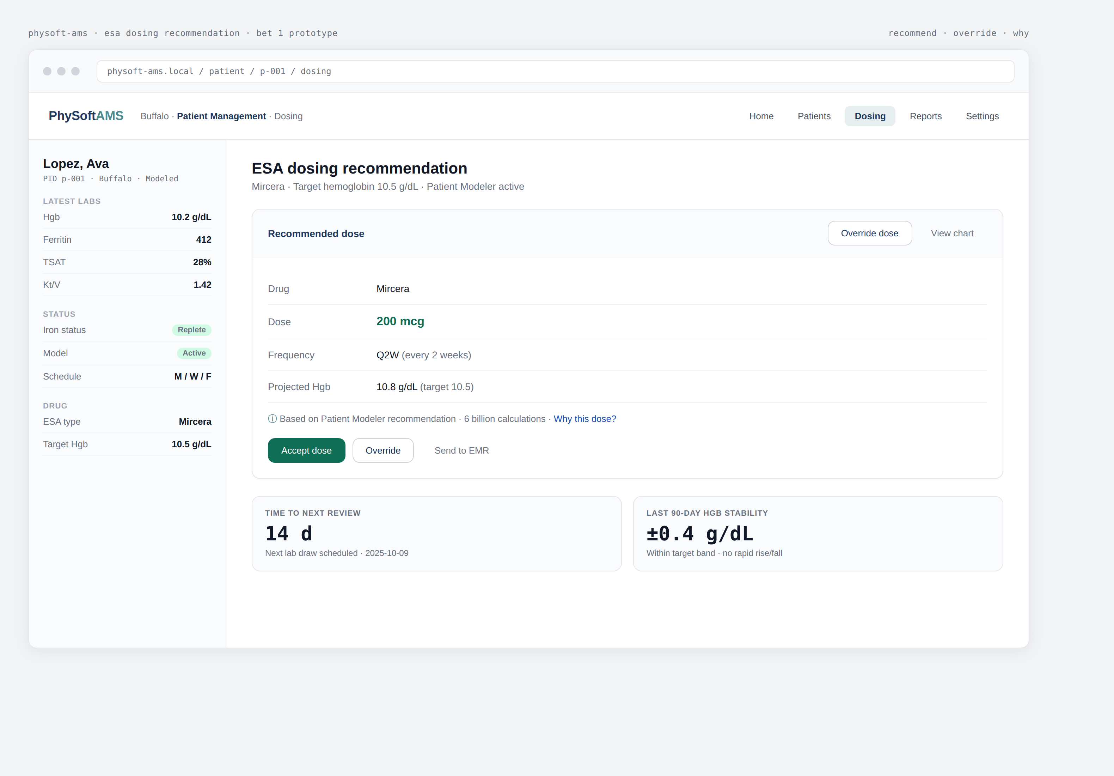Go to the Patients nav tab

click(x=814, y=116)
